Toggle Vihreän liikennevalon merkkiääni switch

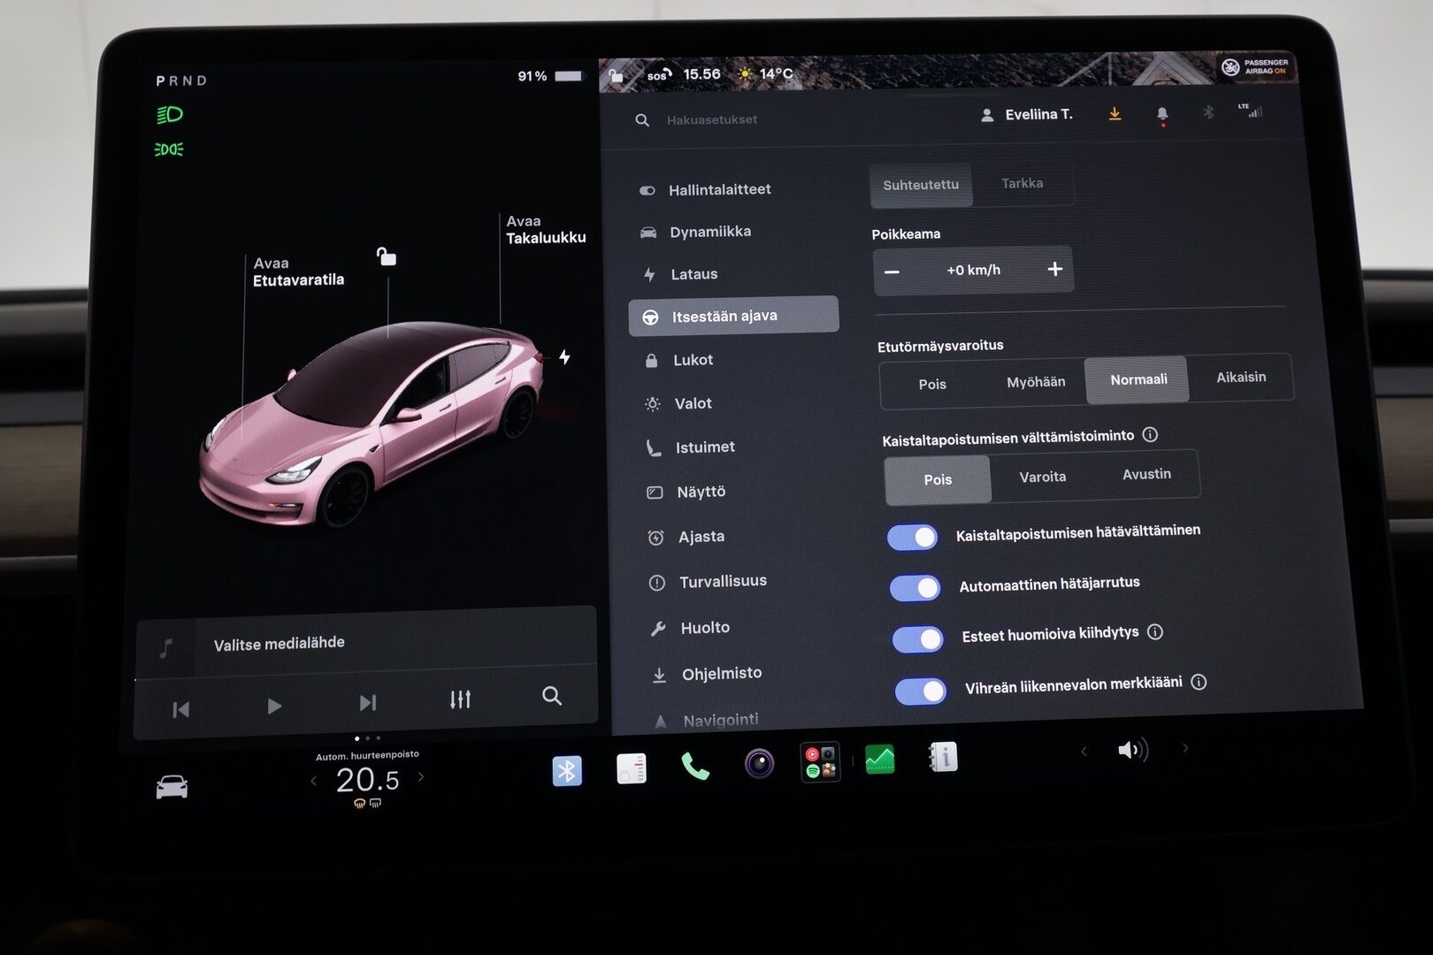point(921,691)
